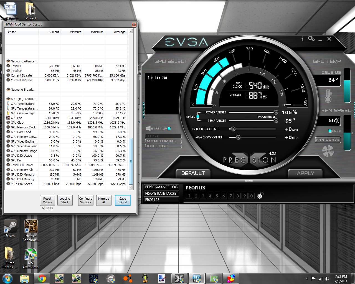Open File Explorer from the taskbar

[x=25, y=278]
